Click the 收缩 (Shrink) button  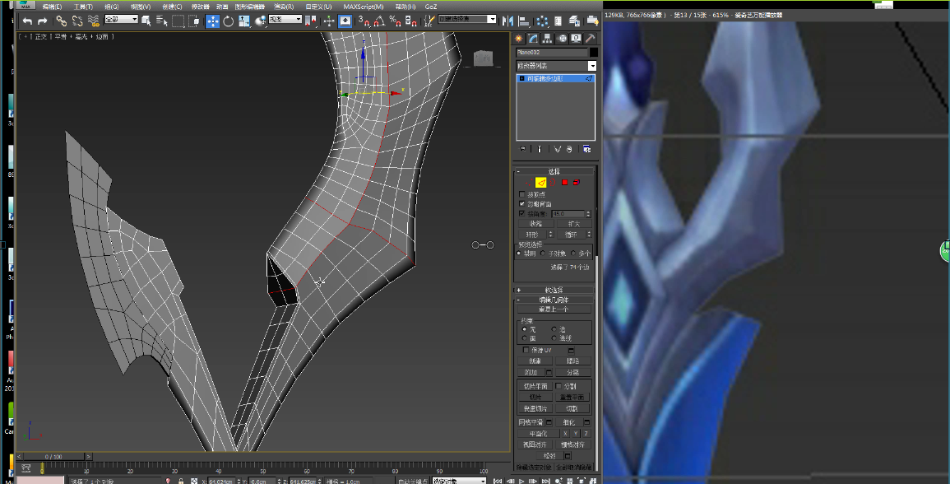(x=535, y=224)
